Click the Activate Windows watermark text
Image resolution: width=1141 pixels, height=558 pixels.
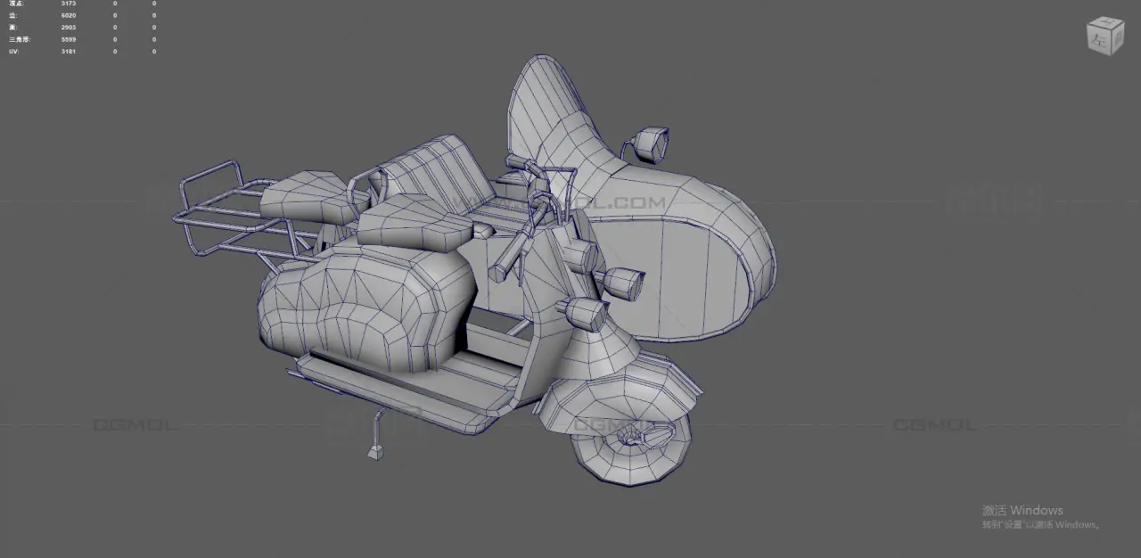point(1022,511)
